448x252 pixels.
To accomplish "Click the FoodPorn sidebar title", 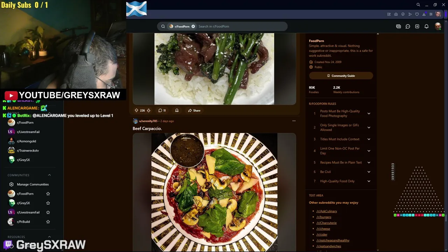I will click(316, 41).
